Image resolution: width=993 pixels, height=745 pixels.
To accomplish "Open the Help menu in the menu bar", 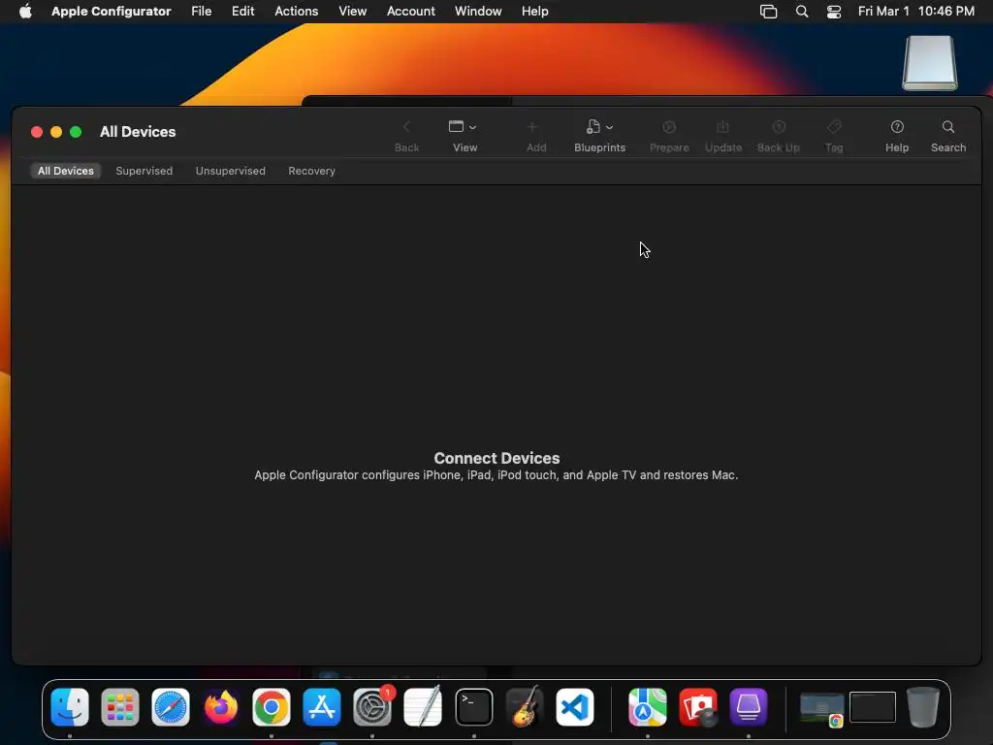I will pos(535,12).
